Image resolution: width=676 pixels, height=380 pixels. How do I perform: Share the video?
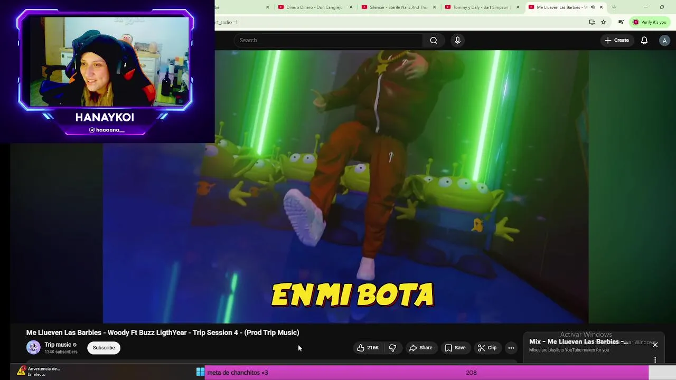tap(421, 348)
